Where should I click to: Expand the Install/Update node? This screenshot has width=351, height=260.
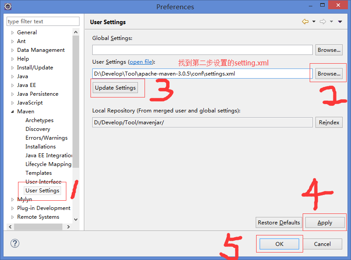click(x=12, y=68)
